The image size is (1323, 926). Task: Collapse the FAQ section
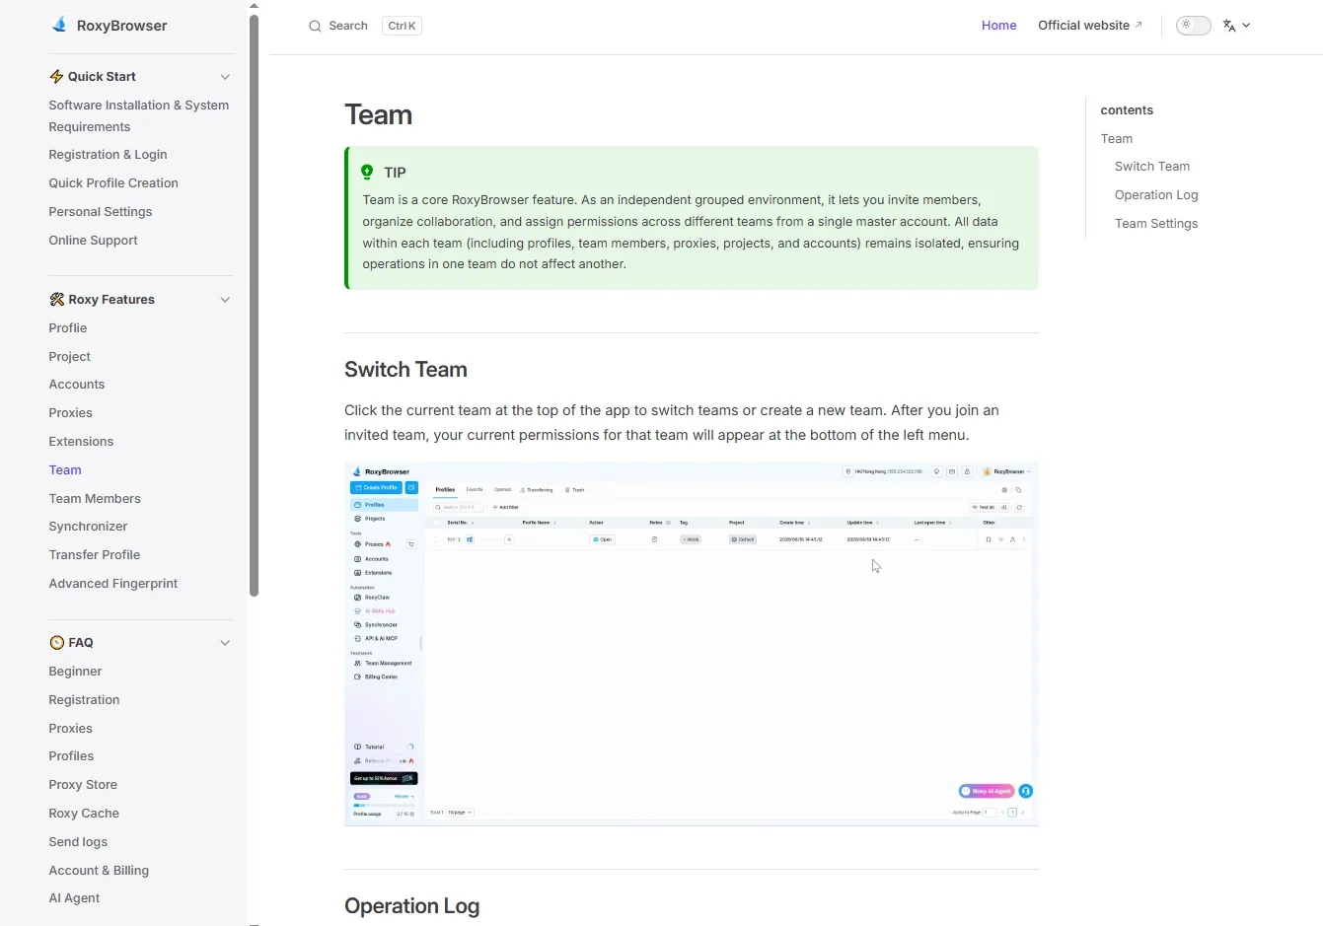tap(225, 643)
